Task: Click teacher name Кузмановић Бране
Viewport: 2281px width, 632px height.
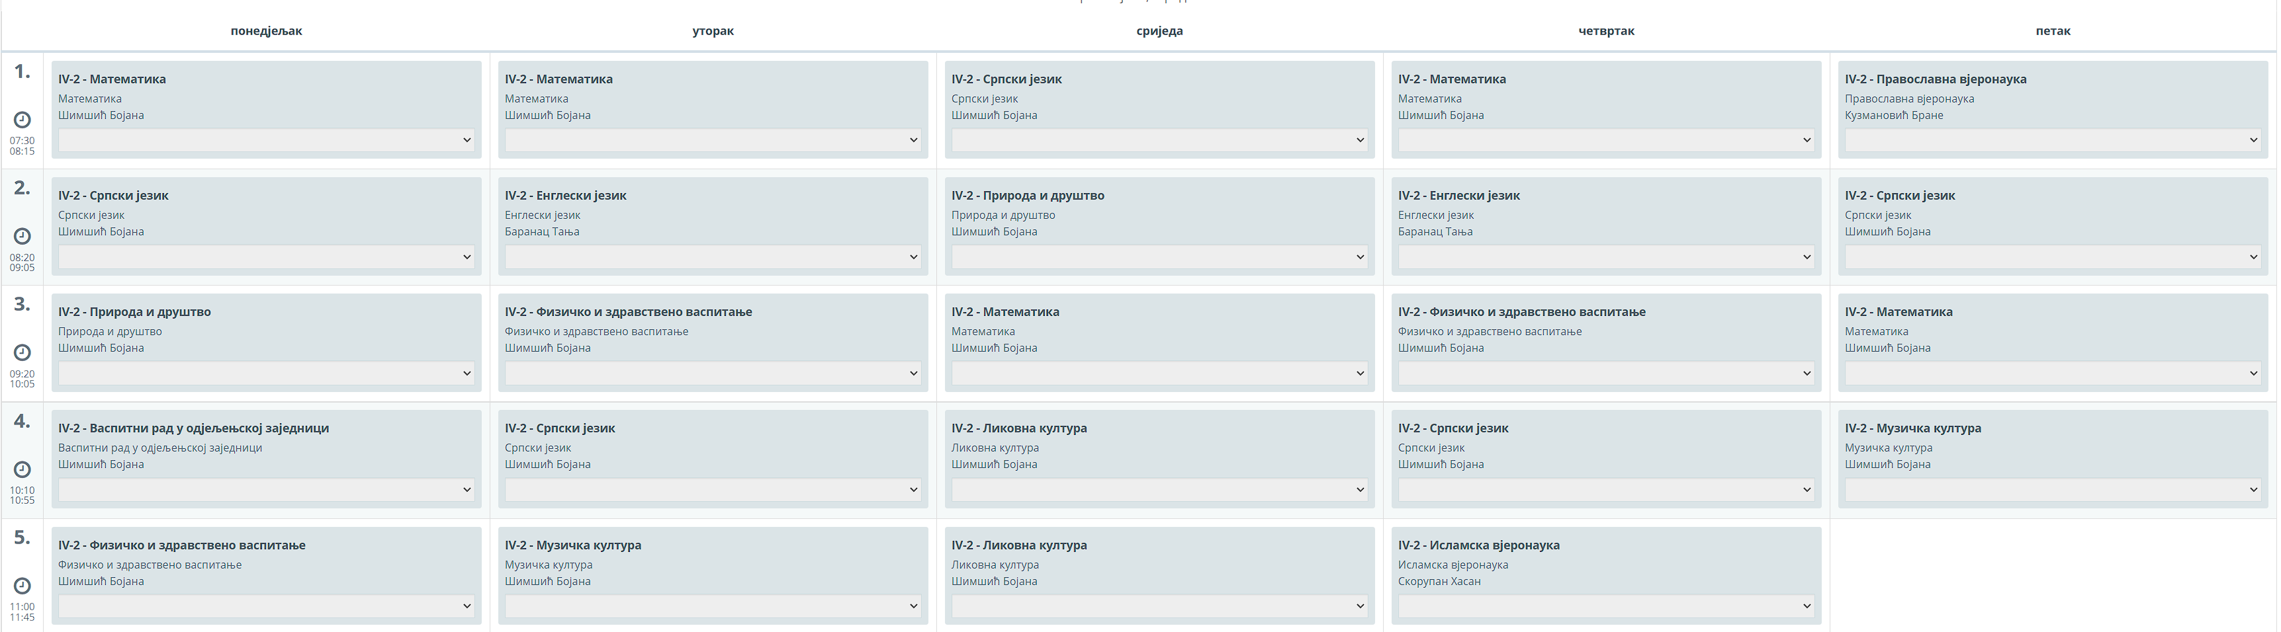Action: 1894,115
